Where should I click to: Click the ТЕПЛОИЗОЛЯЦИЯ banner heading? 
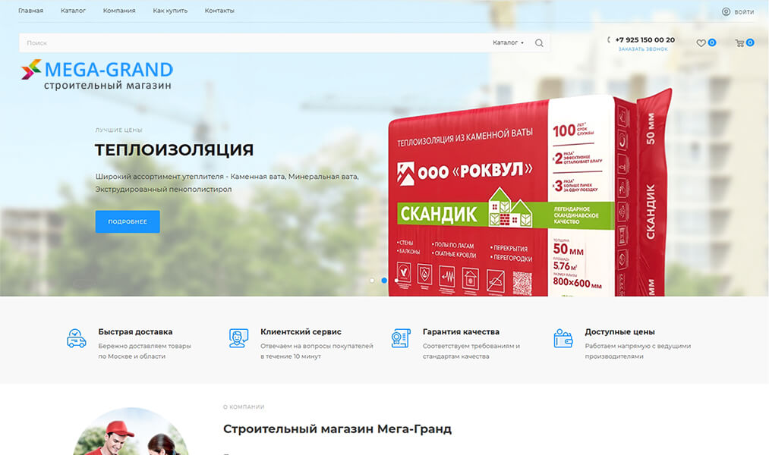174,149
